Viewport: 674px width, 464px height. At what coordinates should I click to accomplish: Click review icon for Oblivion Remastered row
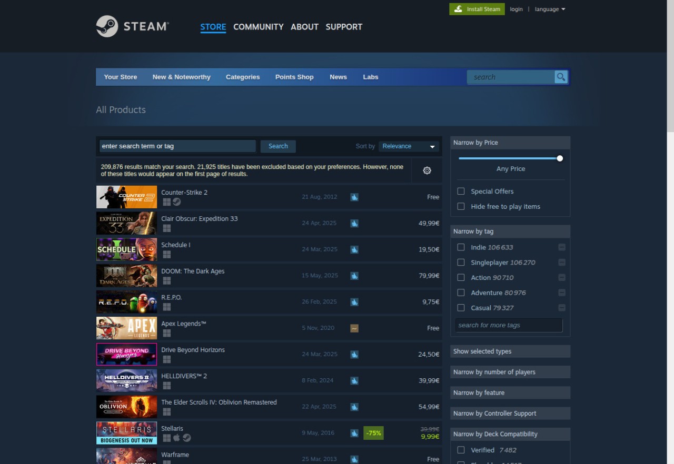tap(354, 407)
